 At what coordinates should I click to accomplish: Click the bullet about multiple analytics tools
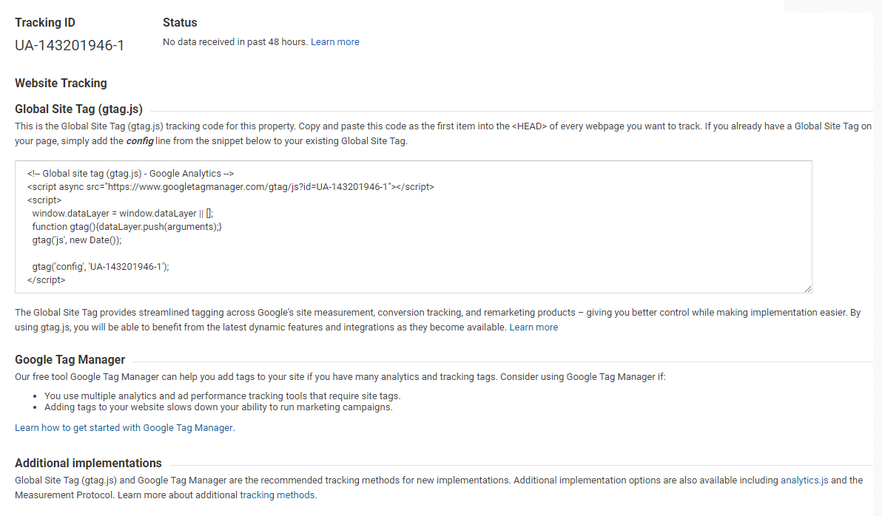click(222, 396)
